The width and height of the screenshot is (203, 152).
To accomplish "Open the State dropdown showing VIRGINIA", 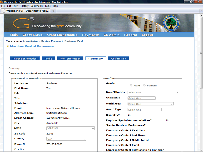I will tap(70, 128).
